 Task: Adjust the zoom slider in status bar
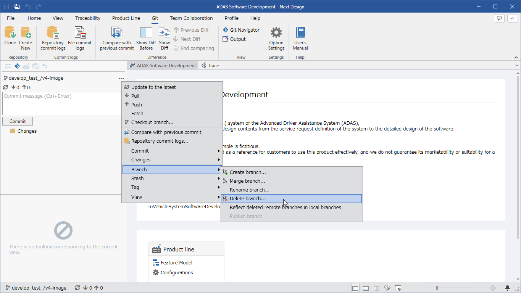tap(437, 288)
